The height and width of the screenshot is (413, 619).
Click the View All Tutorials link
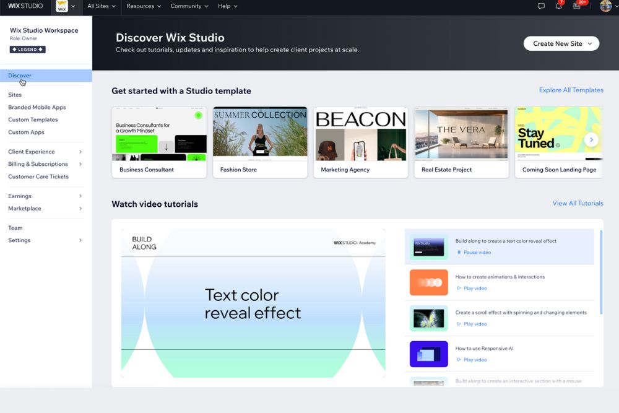578,202
